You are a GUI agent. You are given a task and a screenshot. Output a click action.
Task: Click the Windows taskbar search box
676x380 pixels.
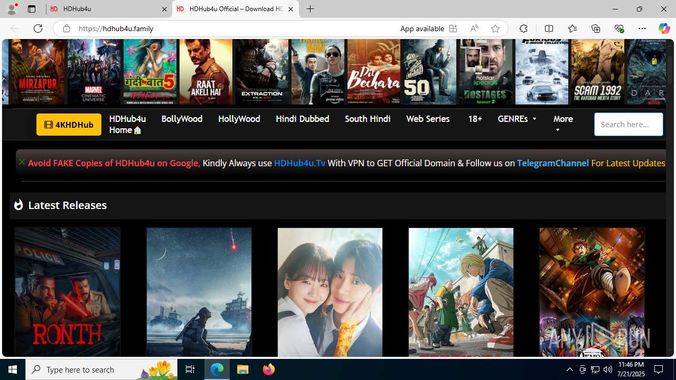click(x=100, y=369)
